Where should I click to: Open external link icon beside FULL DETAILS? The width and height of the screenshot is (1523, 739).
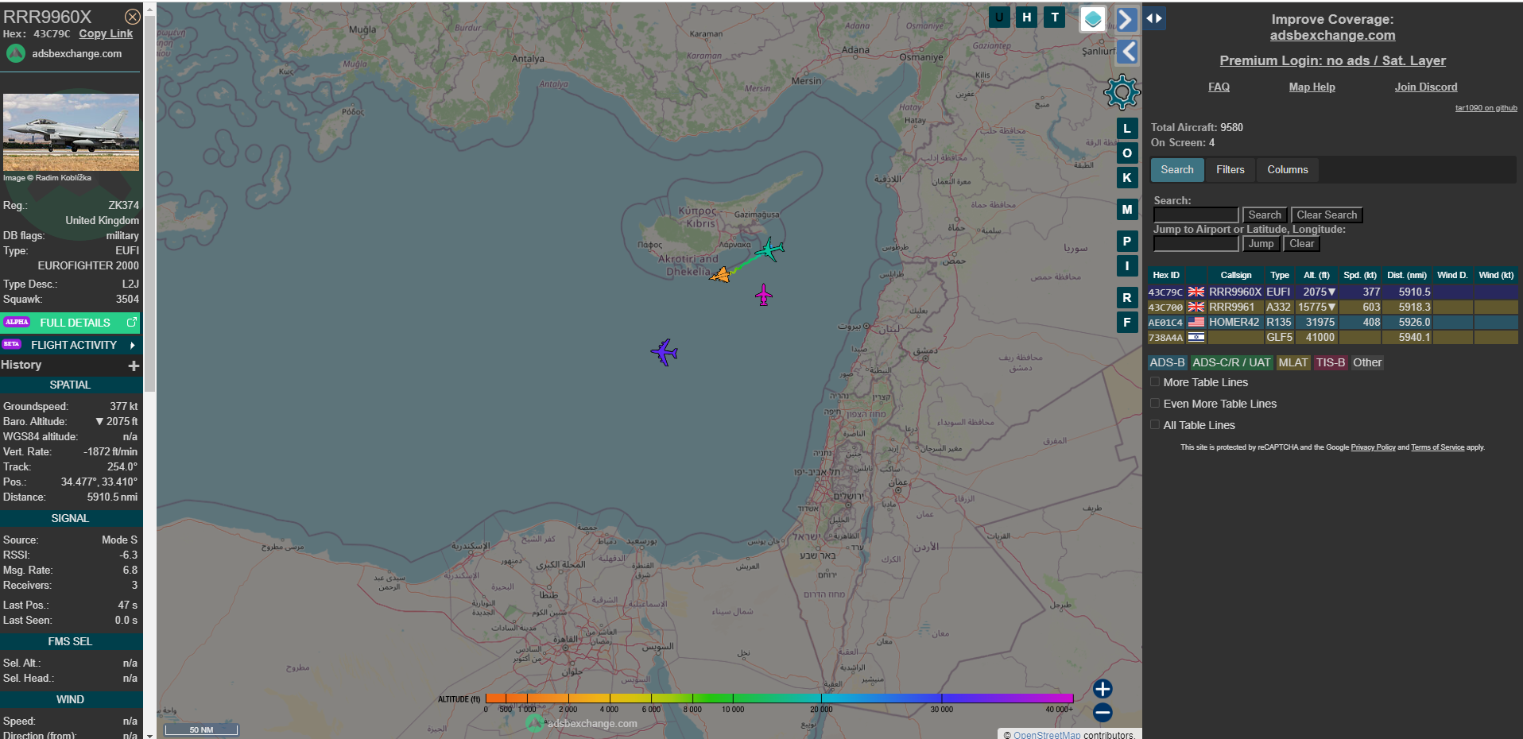click(x=132, y=323)
